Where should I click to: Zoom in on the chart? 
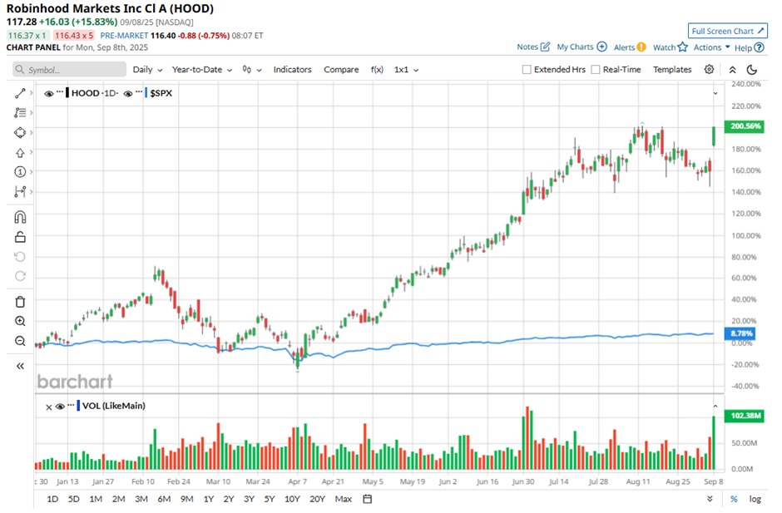click(x=20, y=321)
